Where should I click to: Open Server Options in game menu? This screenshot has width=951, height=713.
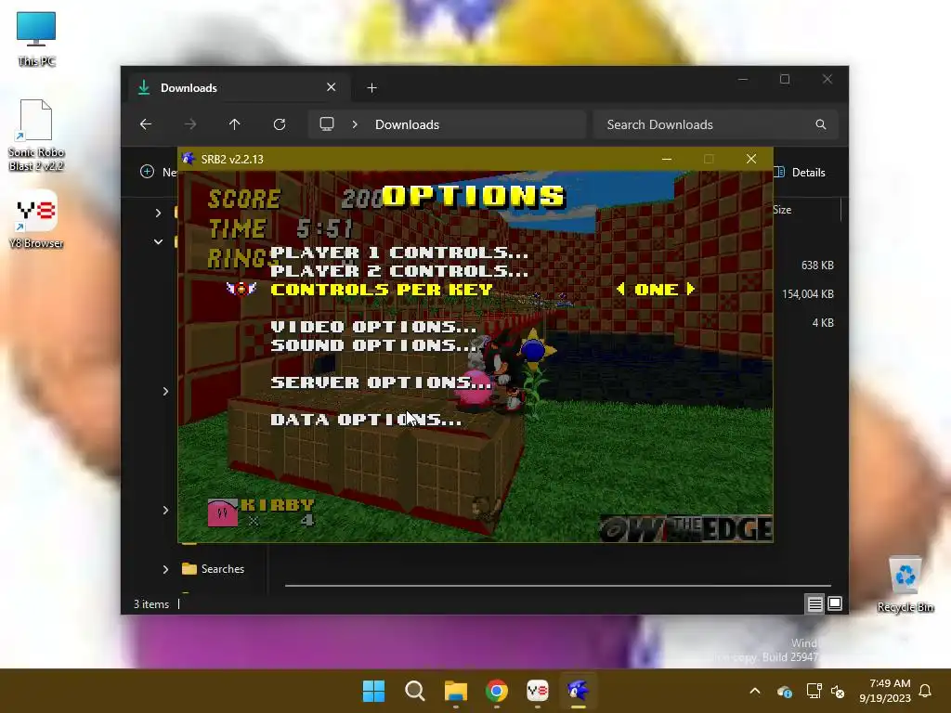point(381,382)
